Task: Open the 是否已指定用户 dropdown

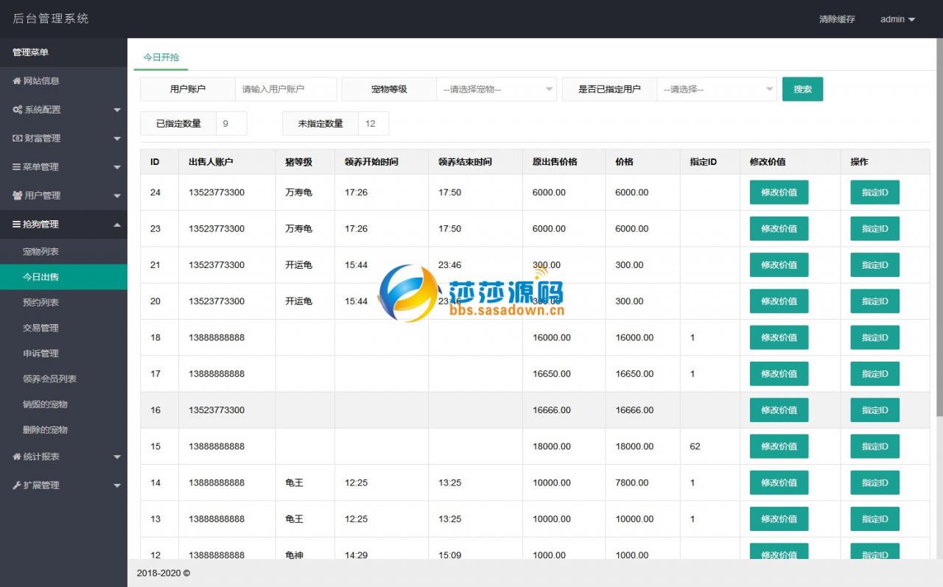Action: tap(717, 89)
